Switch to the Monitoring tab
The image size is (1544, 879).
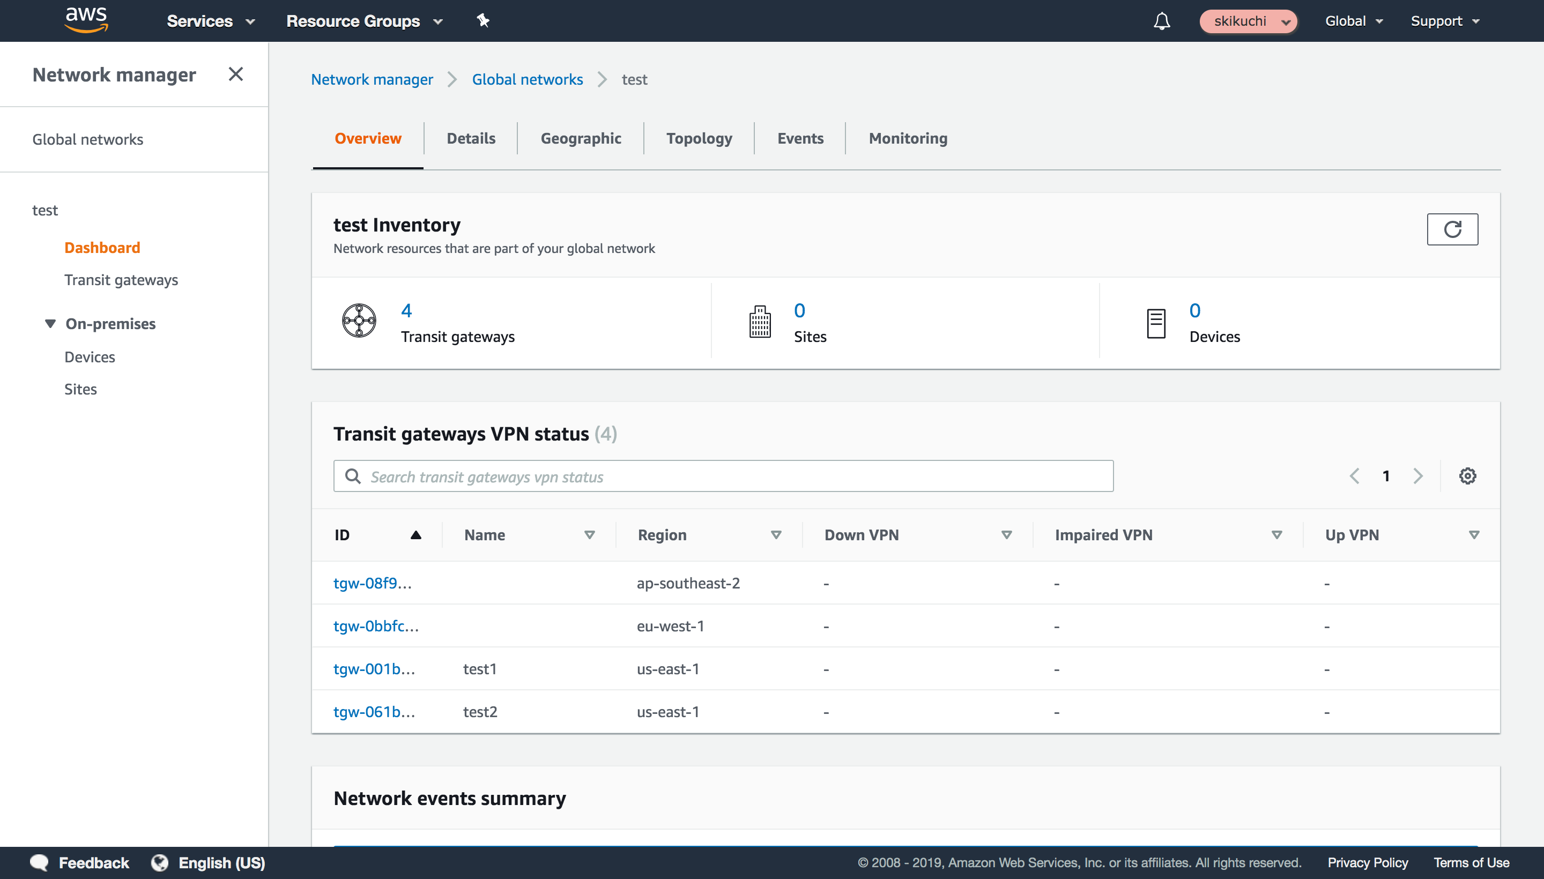click(908, 138)
